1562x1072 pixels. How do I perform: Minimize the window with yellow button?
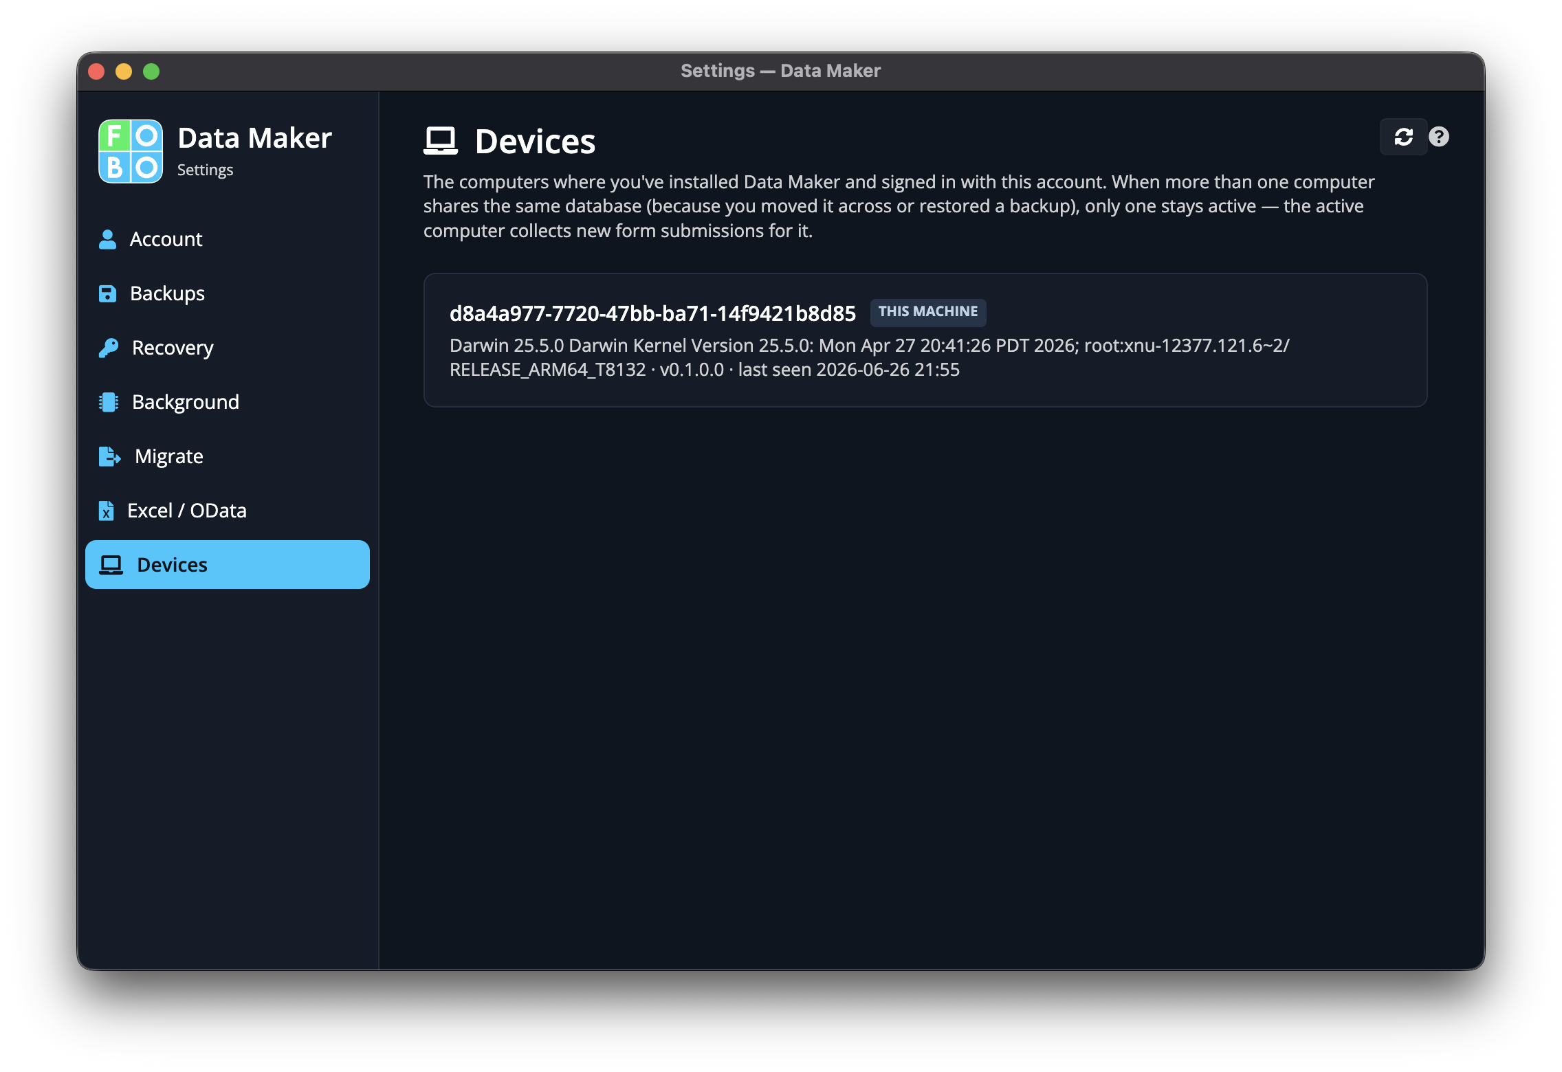point(124,71)
